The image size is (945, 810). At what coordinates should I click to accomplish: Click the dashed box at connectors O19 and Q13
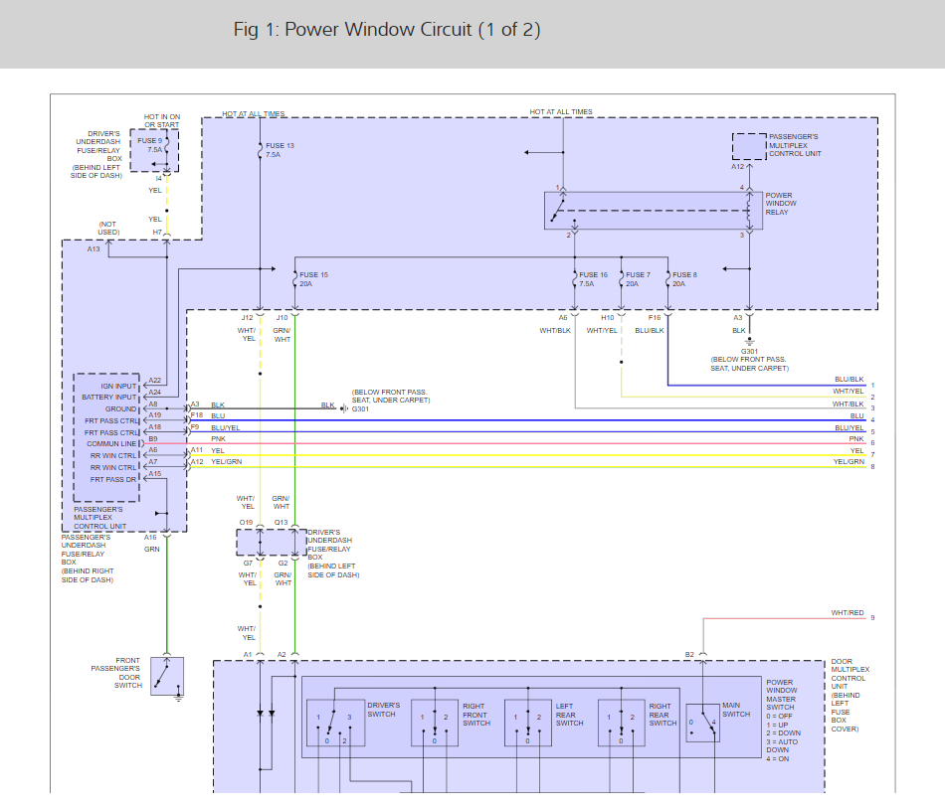pos(271,543)
